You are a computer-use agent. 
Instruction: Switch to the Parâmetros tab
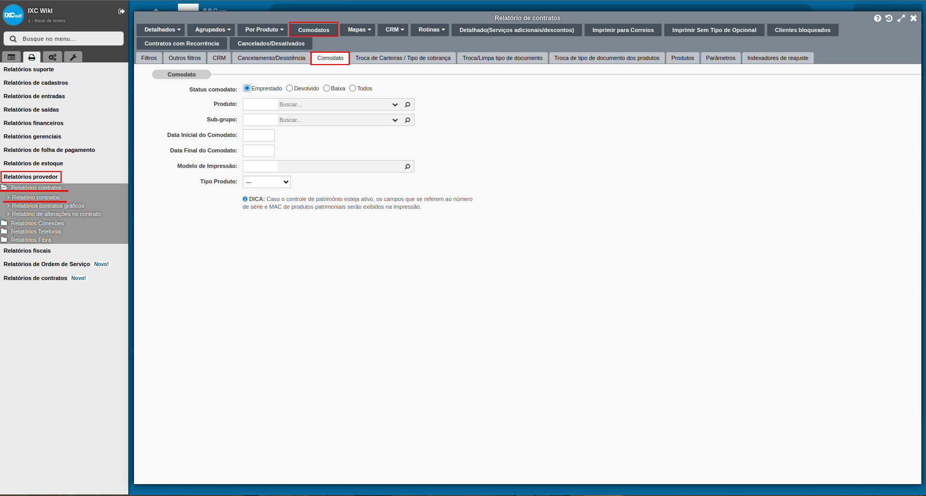pos(721,58)
